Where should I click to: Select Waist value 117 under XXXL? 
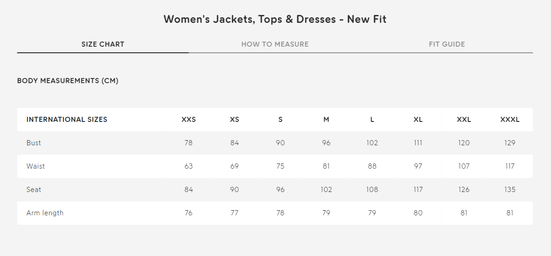(510, 166)
